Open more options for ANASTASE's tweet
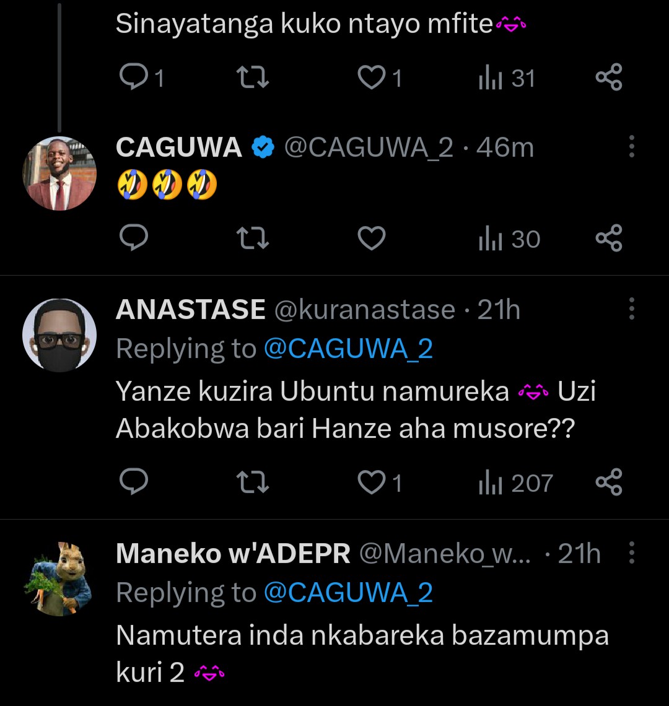This screenshot has width=669, height=706. pyautogui.click(x=631, y=308)
